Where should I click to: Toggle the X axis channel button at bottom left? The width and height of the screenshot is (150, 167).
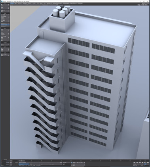pyautogui.click(x=2, y=161)
